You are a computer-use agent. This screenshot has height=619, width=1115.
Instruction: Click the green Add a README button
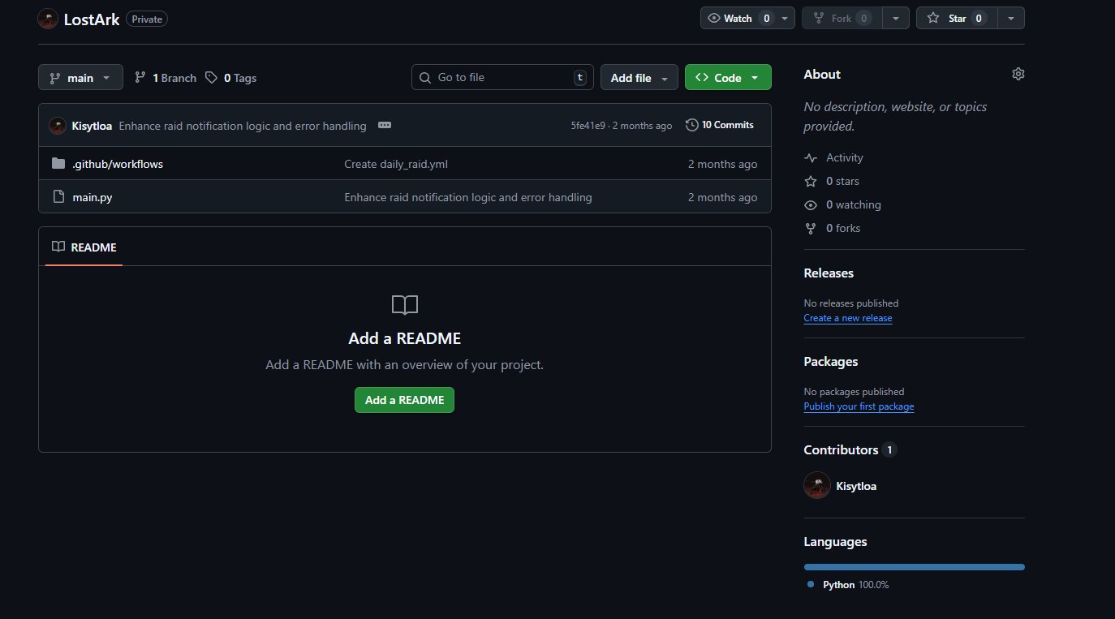point(404,400)
